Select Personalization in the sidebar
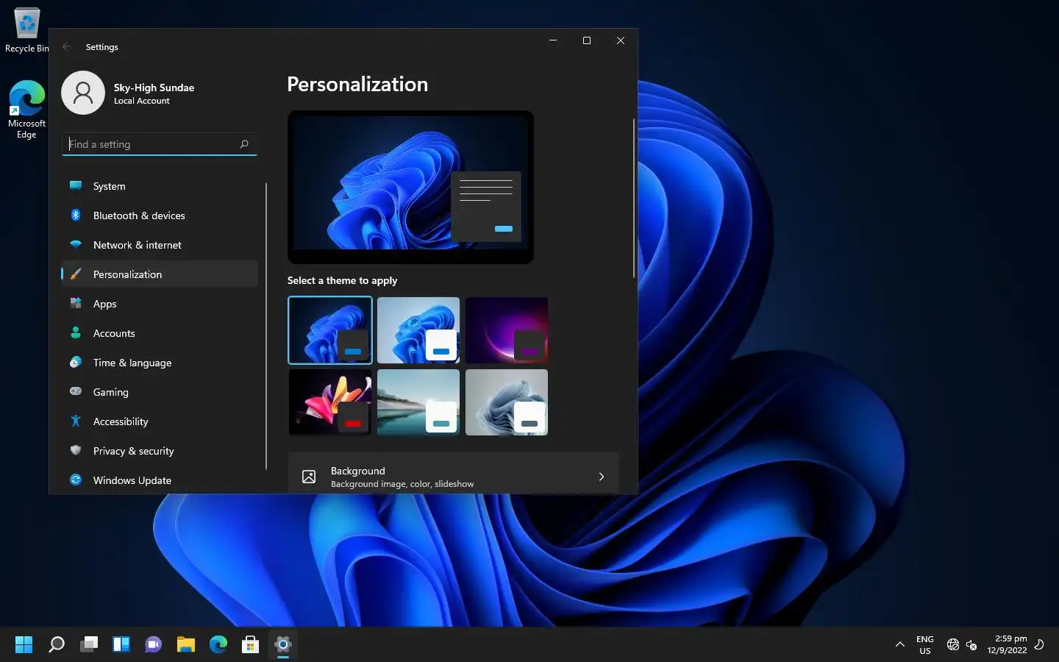This screenshot has width=1059, height=662. [160, 274]
